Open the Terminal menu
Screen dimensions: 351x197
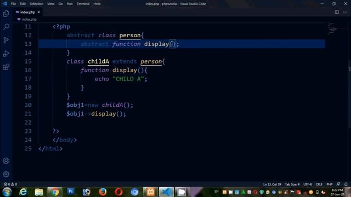83,4
